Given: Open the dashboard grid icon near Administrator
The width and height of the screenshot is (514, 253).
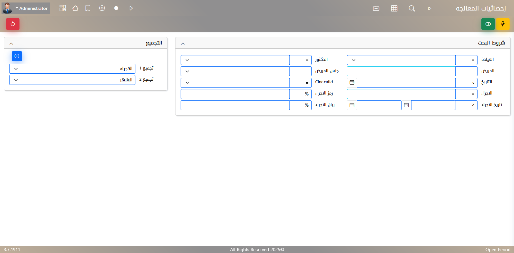Looking at the screenshot, I should click(63, 8).
